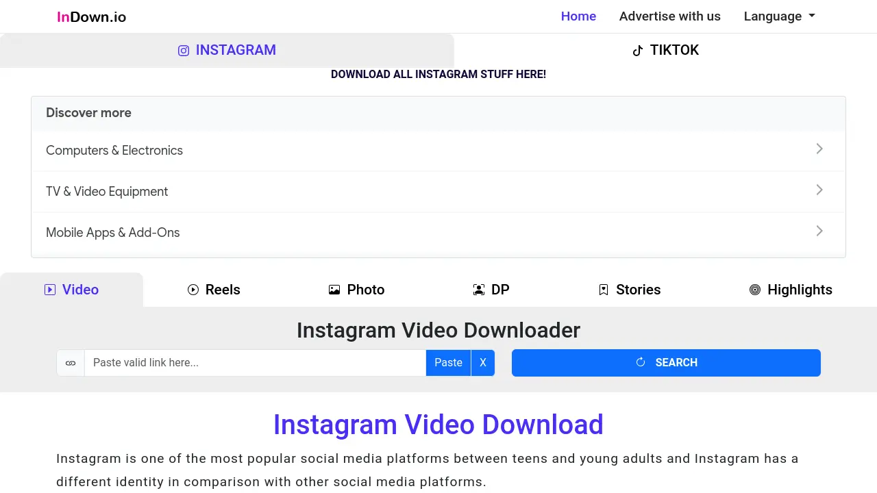Select the DP downloader tab
Viewport: 877px width, 493px height.
[491, 290]
